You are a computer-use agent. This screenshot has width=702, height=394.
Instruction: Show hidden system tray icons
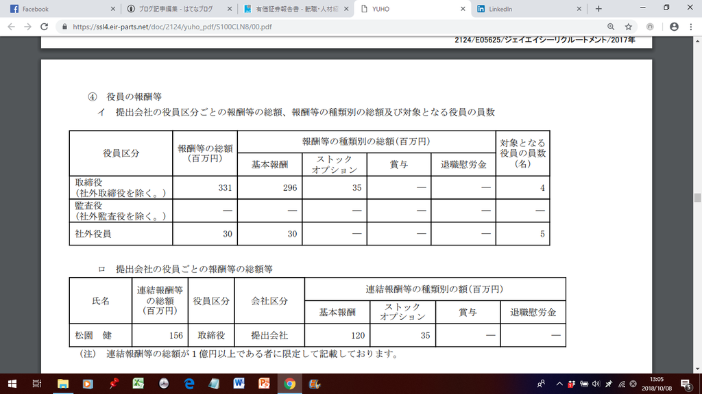tap(559, 384)
